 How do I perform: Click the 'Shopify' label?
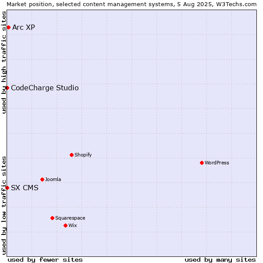(83, 155)
